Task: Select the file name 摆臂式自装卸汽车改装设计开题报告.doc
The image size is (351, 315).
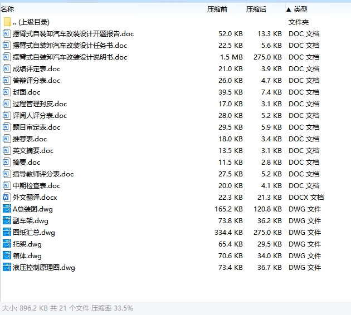Action: [x=73, y=34]
